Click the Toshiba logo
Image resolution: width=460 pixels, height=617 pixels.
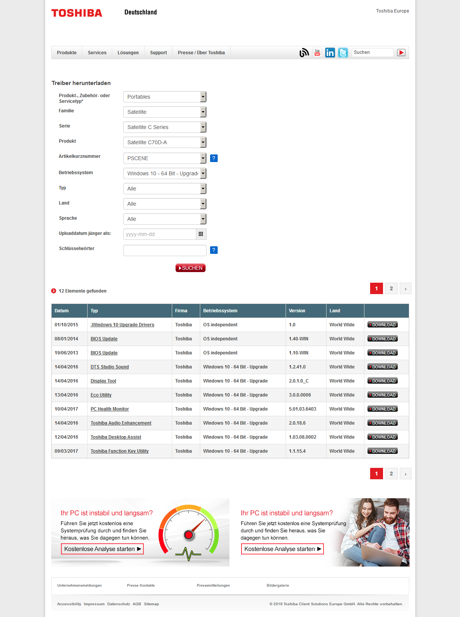77,13
